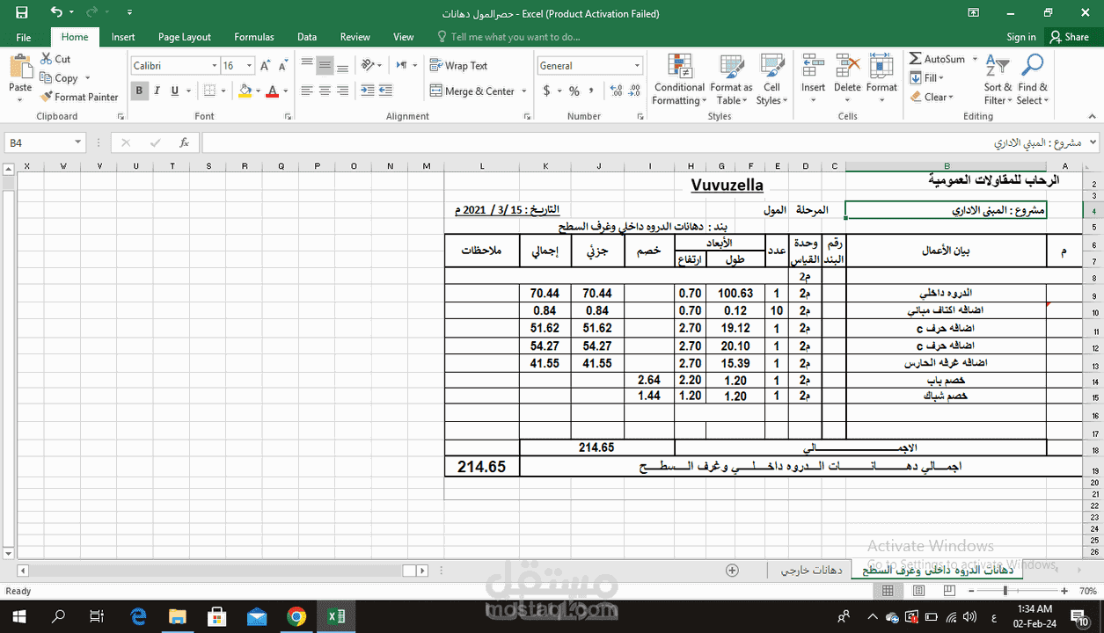1104x633 pixels.
Task: Switch to Page Layout tab
Action: 185,37
